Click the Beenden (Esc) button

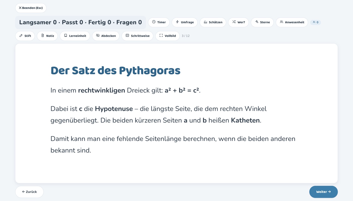(31, 8)
